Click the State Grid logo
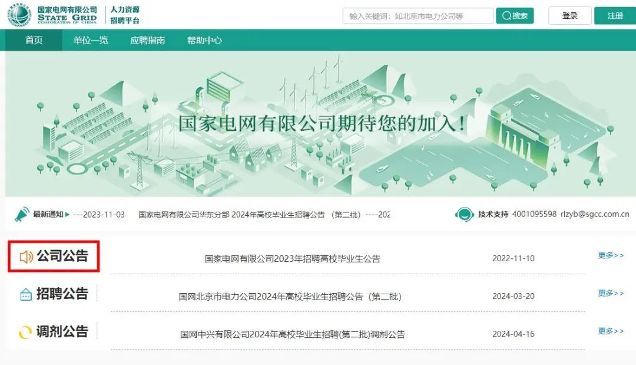 coord(19,15)
